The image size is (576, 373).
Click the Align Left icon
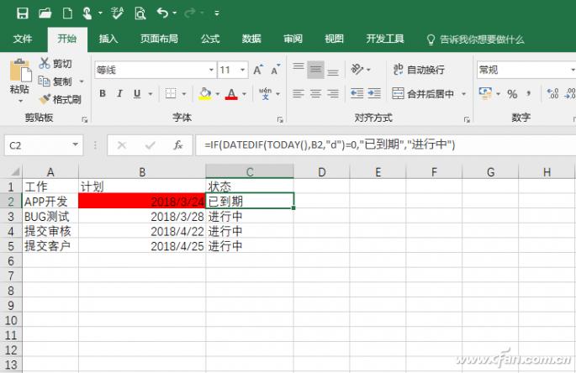coord(299,93)
